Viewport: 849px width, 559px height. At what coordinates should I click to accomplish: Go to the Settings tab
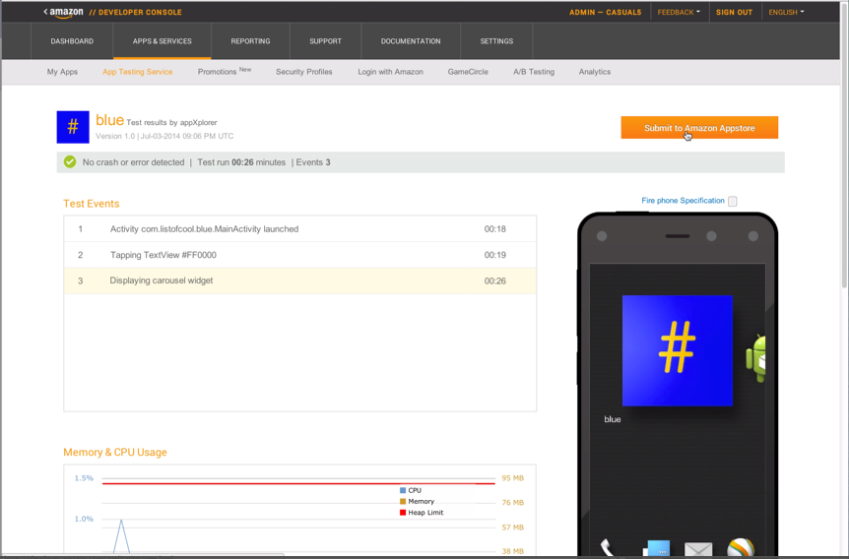coord(496,41)
